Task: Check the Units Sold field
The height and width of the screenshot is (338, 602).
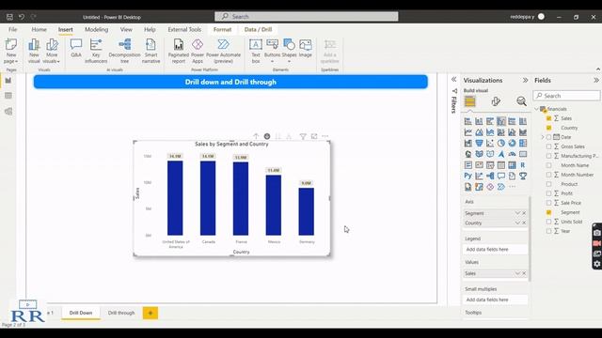Action: [548, 222]
